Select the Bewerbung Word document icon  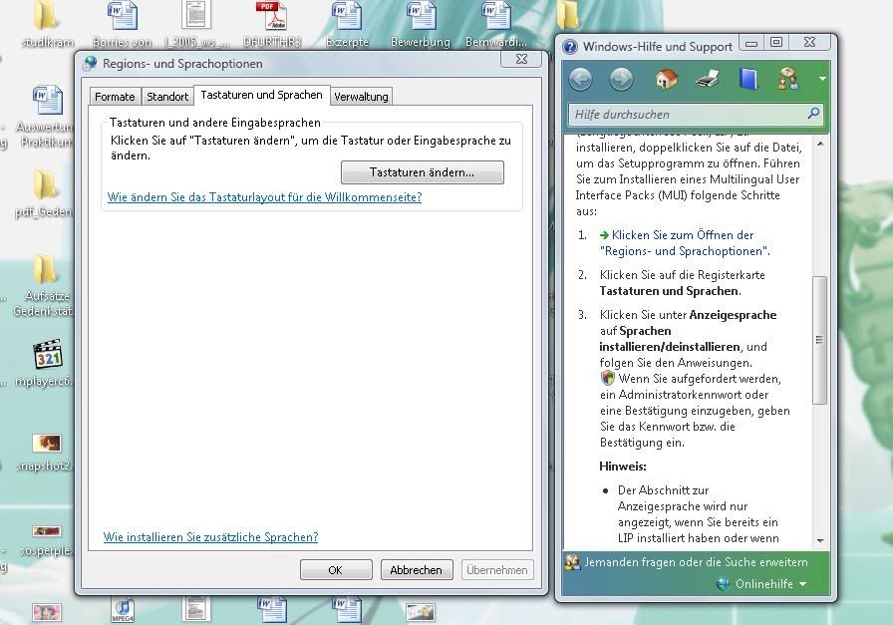(x=421, y=24)
